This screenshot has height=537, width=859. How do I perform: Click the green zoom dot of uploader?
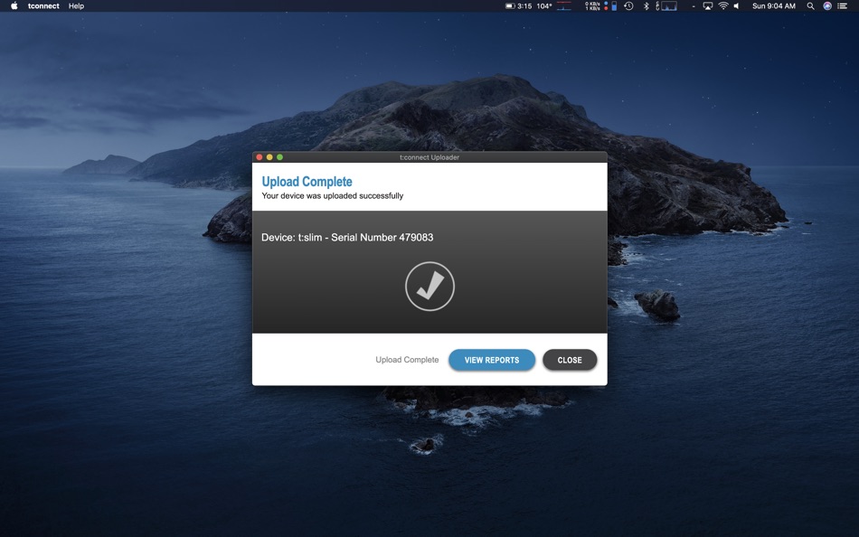click(280, 157)
